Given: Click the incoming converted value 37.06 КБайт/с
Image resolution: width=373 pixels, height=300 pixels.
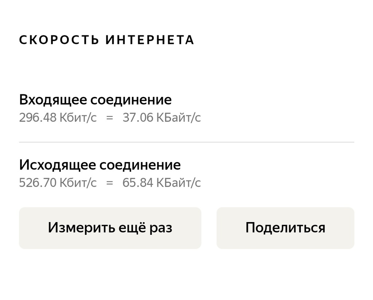Looking at the screenshot, I should 161,117.
